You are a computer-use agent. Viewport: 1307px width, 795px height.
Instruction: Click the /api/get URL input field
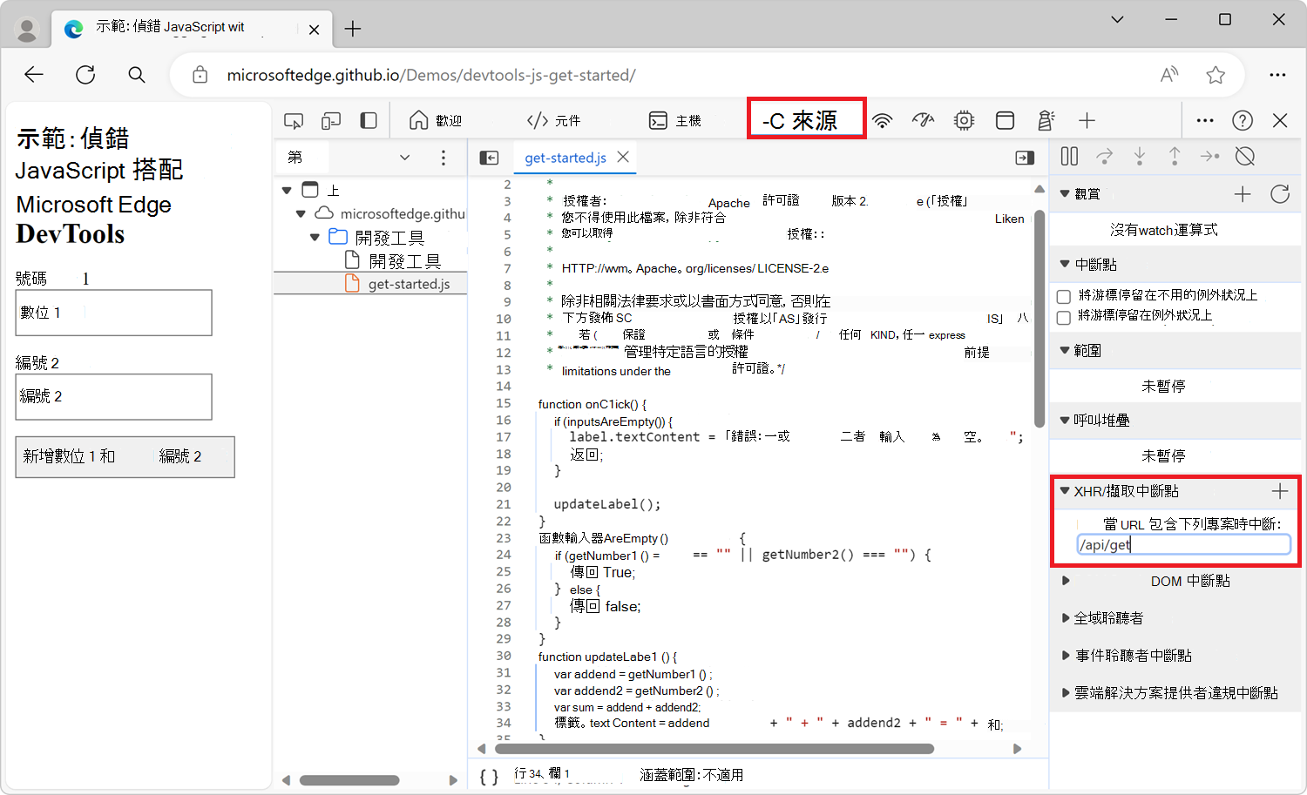pos(1183,544)
